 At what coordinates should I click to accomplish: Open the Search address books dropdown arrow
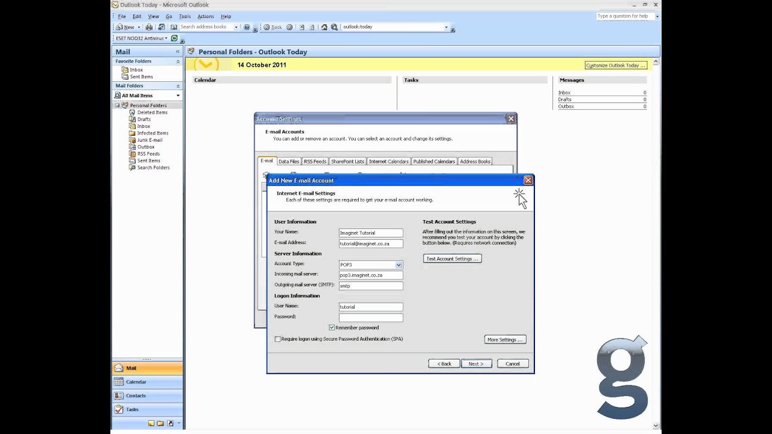tap(236, 27)
